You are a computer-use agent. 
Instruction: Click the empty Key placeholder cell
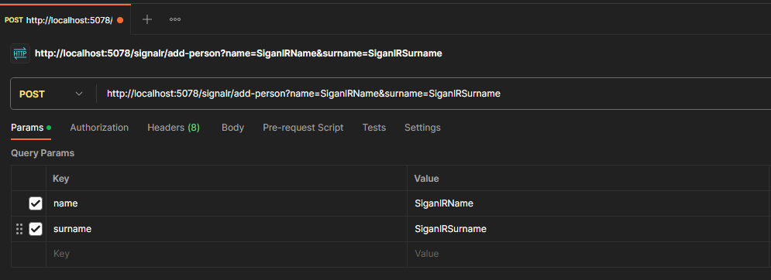pyautogui.click(x=227, y=254)
